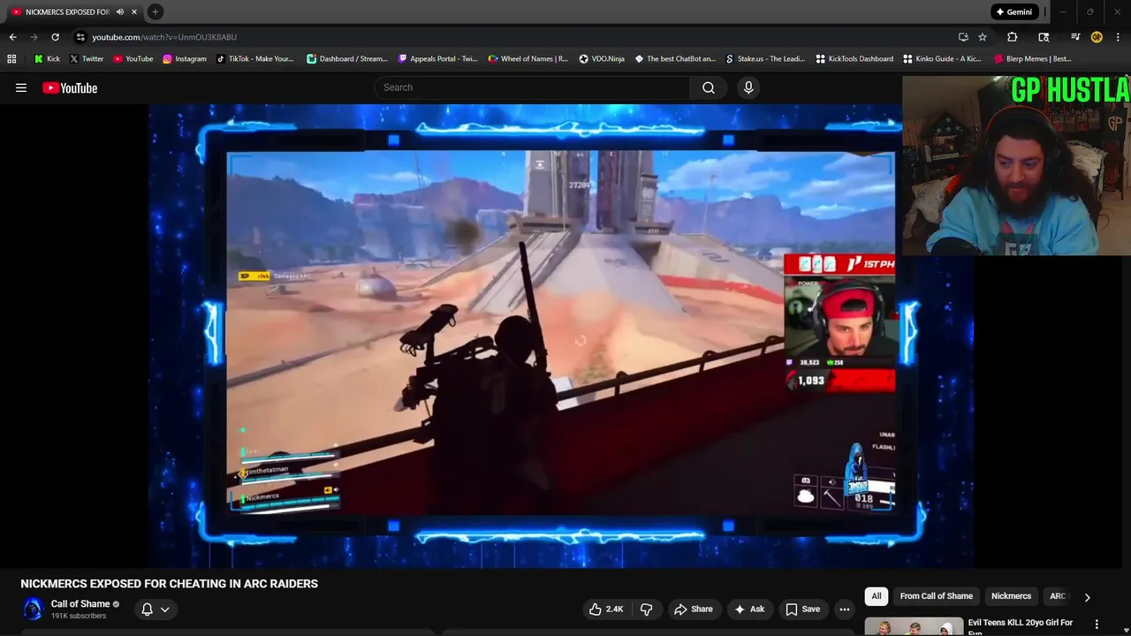The width and height of the screenshot is (1131, 636).
Task: Open the KickTools Dashboard bookmark
Action: 854,59
